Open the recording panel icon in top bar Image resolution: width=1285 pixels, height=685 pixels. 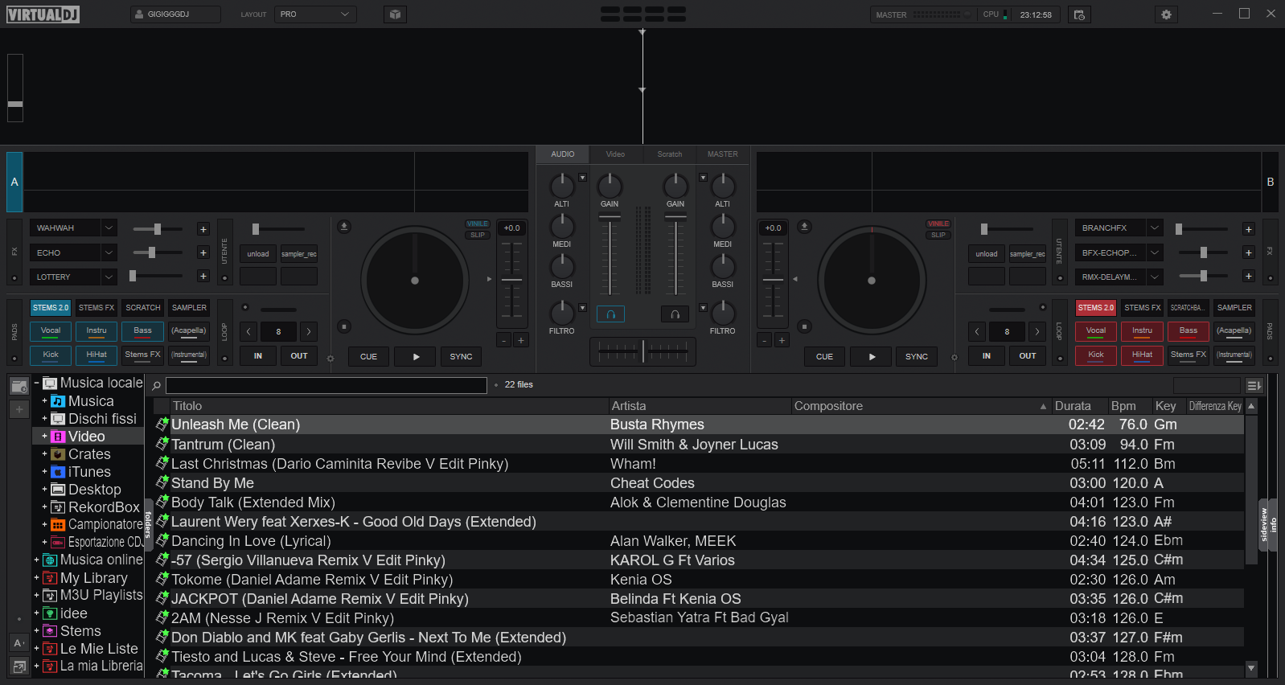click(1079, 14)
